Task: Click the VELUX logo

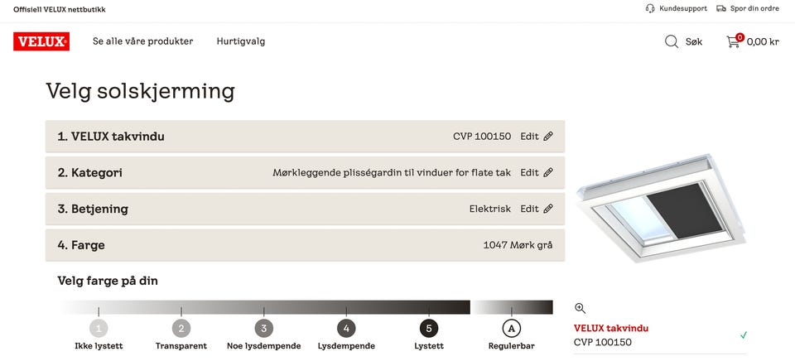Action: 41,41
